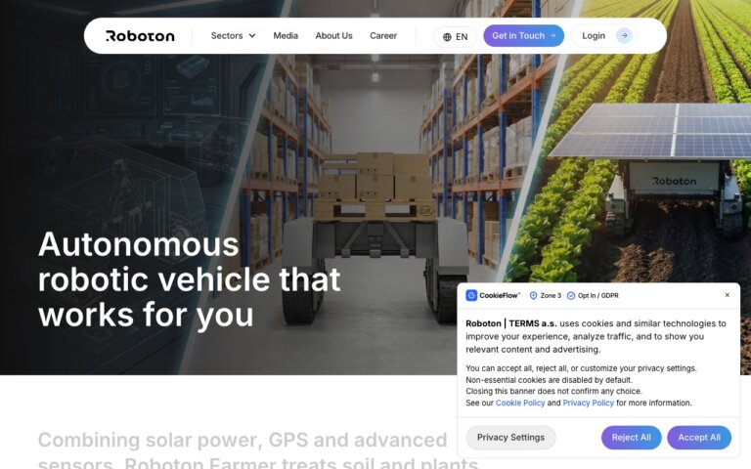Expand the Sectors dropdown chevron

(x=252, y=36)
